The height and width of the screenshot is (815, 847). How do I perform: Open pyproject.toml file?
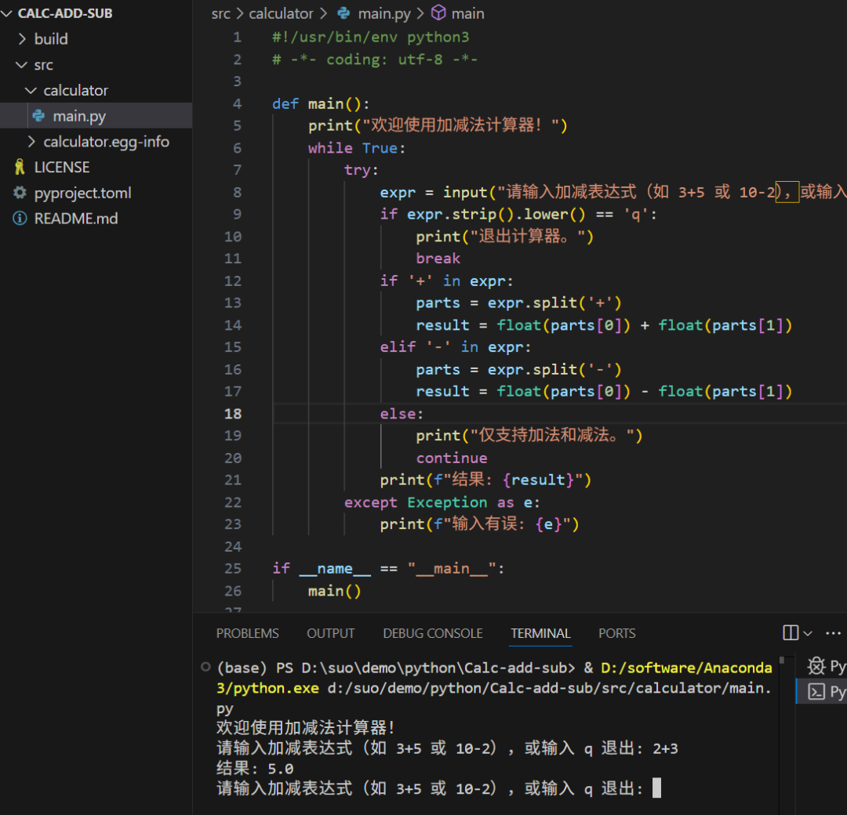82,194
